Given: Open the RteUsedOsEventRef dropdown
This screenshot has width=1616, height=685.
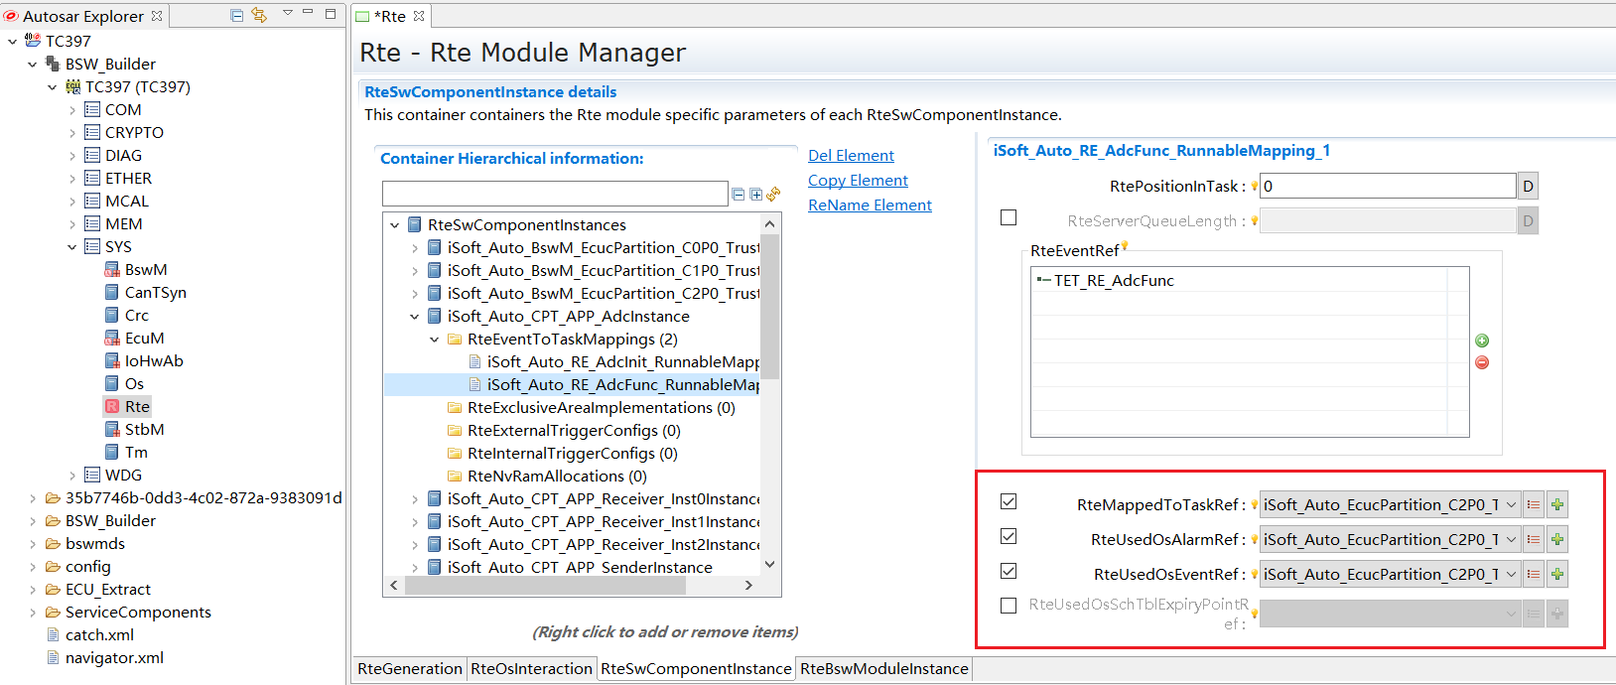Looking at the screenshot, I should pos(1511,575).
